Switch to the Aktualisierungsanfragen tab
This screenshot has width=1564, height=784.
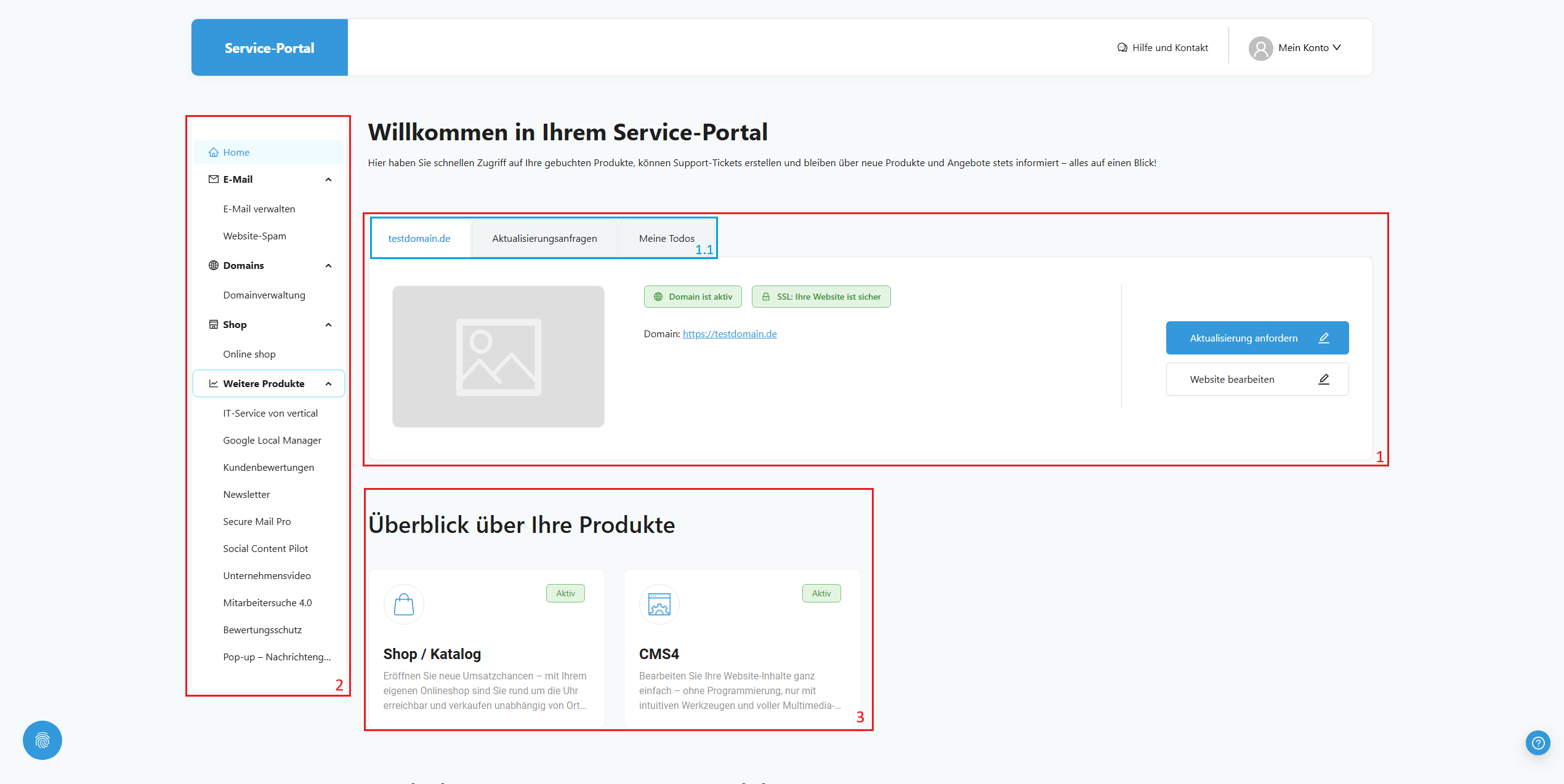pos(544,238)
